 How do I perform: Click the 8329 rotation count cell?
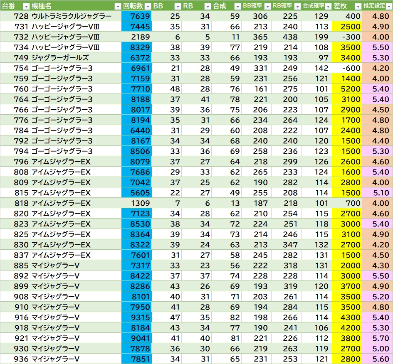(136, 47)
